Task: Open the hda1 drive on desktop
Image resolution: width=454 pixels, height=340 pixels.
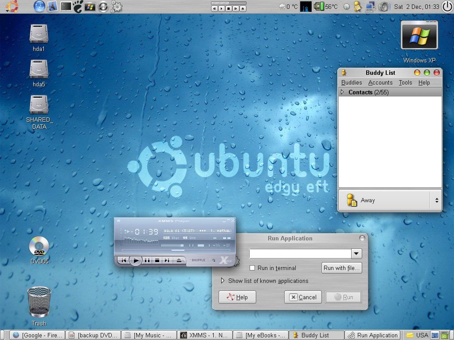Action: coord(39,35)
